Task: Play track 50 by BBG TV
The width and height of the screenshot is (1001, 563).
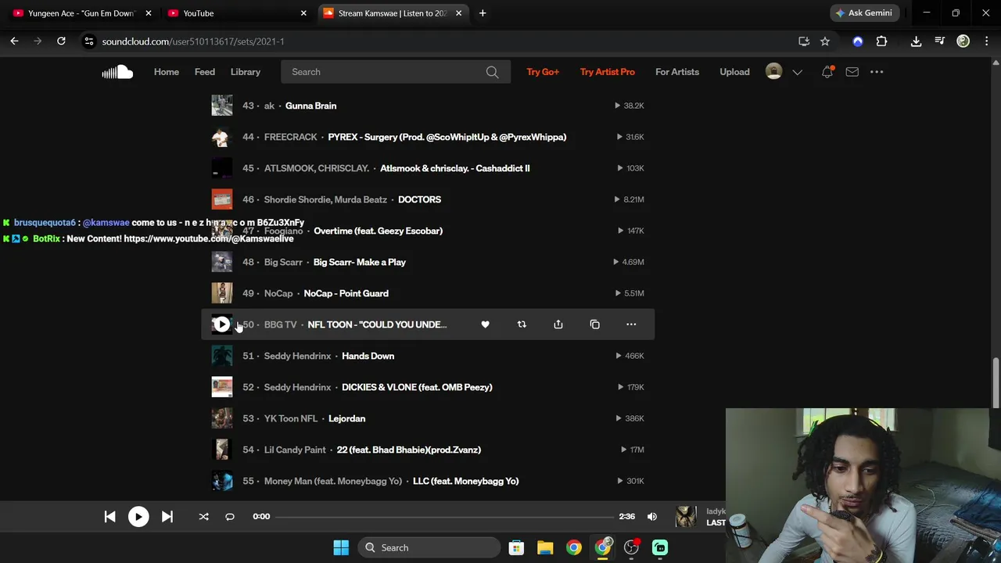Action: pyautogui.click(x=221, y=325)
